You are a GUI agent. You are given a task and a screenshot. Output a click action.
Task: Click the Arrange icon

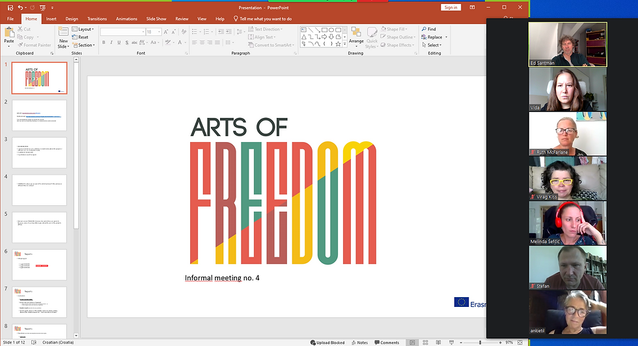tap(356, 33)
